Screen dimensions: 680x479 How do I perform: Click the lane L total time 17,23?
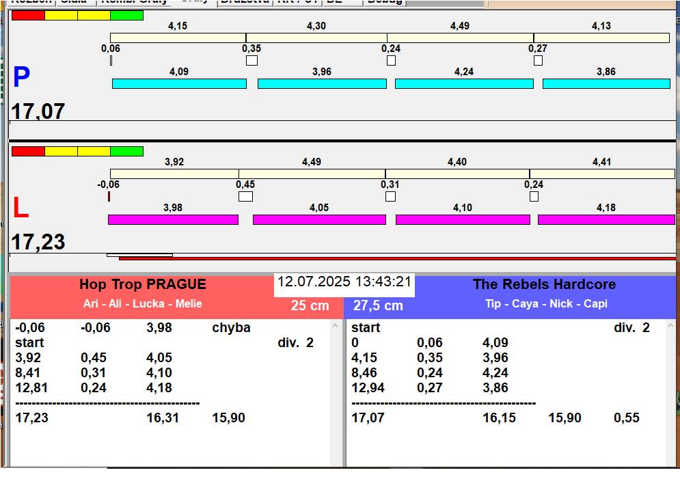(x=38, y=242)
